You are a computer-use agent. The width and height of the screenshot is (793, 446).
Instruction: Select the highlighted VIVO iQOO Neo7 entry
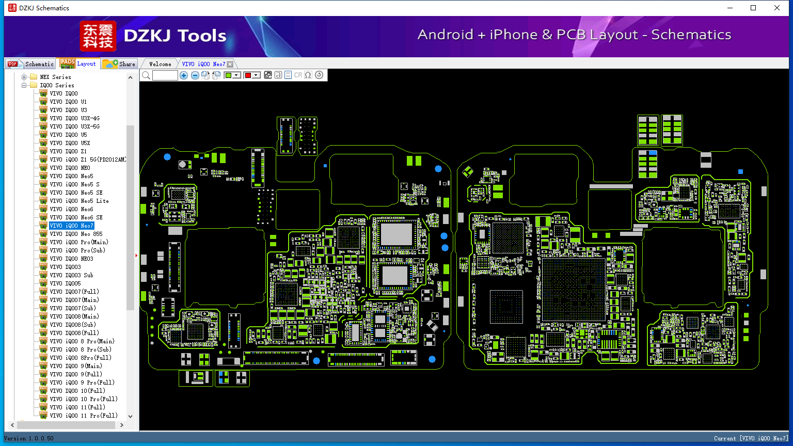[x=72, y=226]
